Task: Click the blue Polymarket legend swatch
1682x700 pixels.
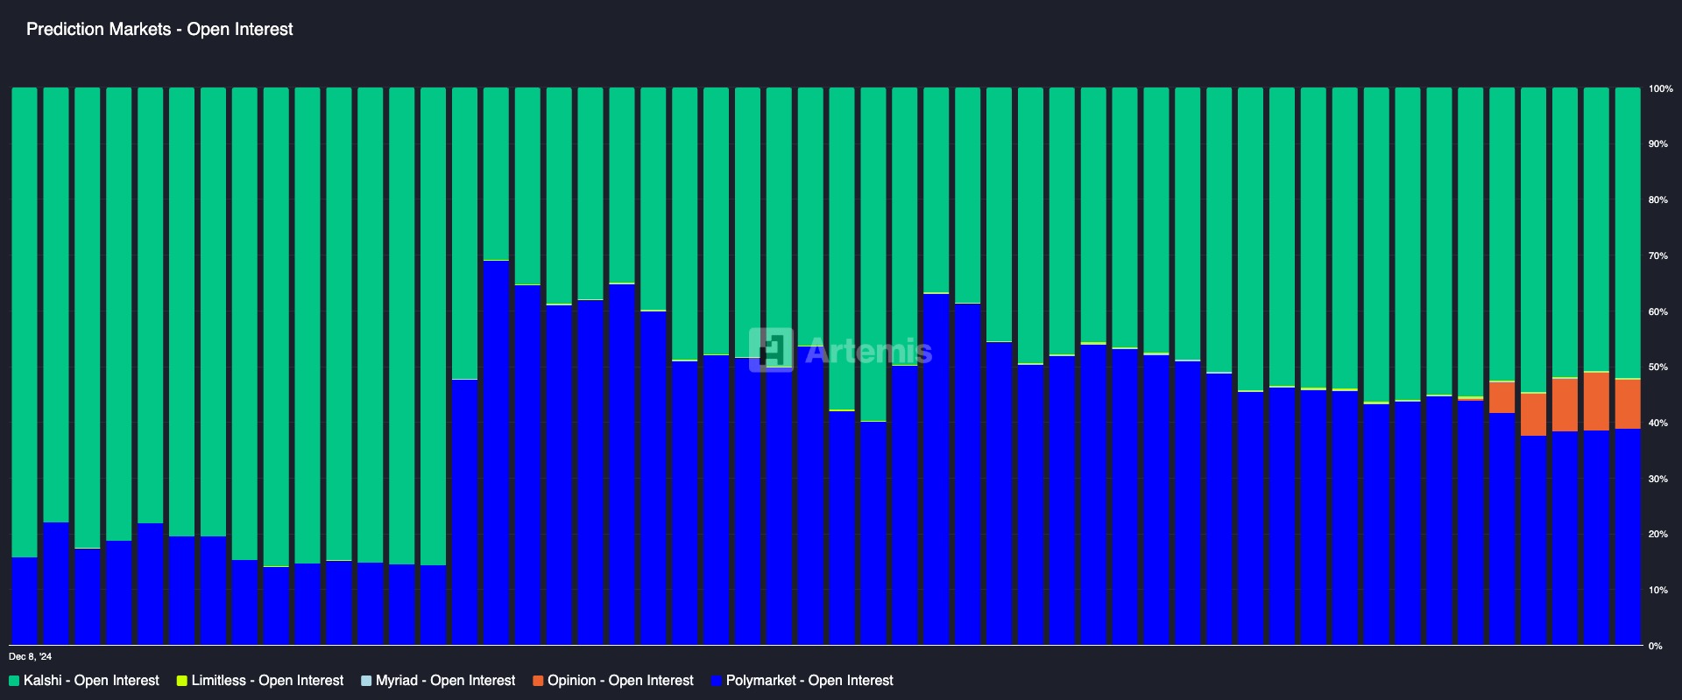Action: (x=717, y=681)
